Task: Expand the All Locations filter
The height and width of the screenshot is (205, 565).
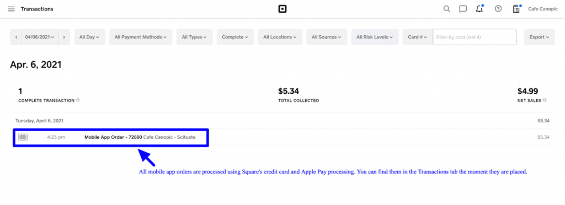Action: 280,37
